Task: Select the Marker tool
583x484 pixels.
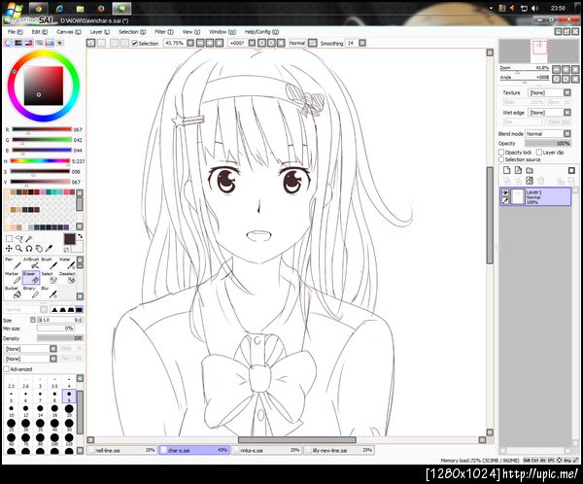Action: [13, 278]
